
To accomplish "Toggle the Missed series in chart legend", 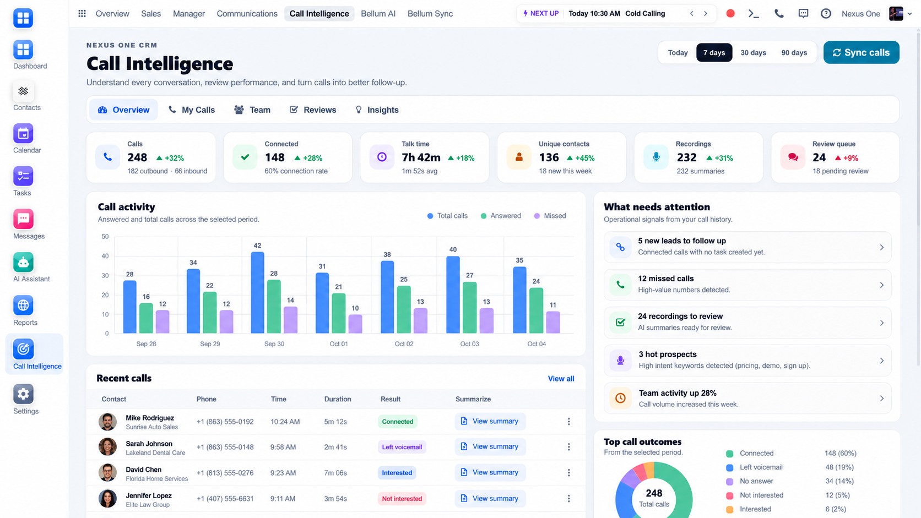I will point(550,216).
